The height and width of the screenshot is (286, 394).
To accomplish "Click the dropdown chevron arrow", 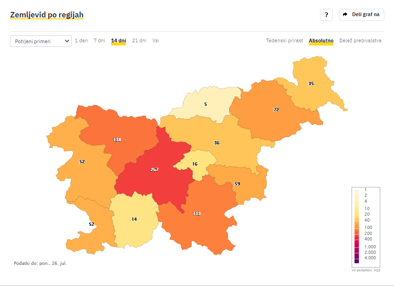I will click(x=67, y=41).
